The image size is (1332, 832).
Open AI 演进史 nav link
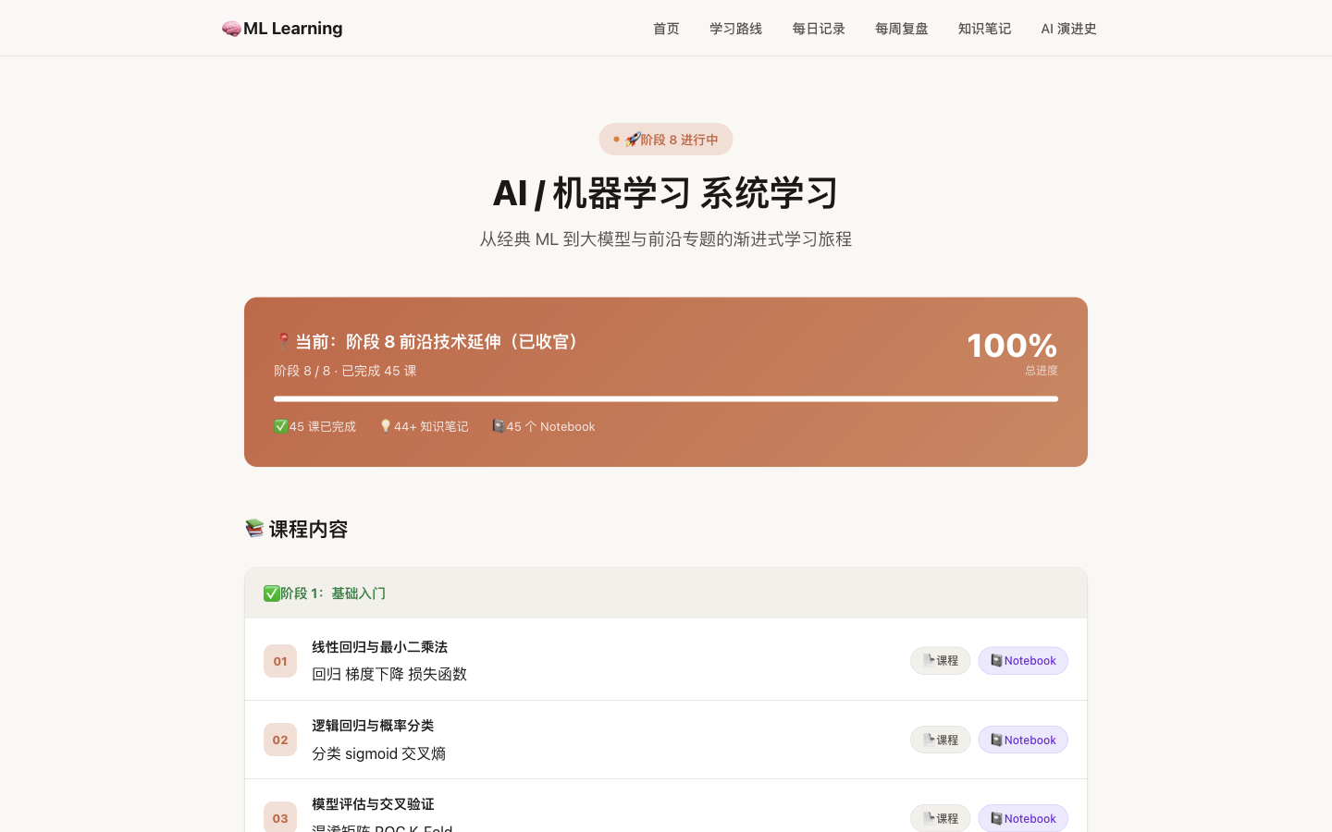(1068, 29)
